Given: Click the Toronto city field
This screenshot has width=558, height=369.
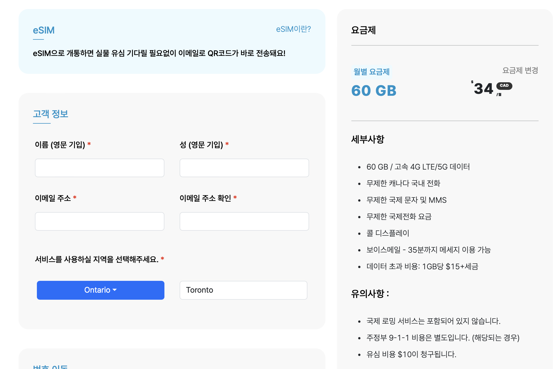Looking at the screenshot, I should click(x=243, y=290).
